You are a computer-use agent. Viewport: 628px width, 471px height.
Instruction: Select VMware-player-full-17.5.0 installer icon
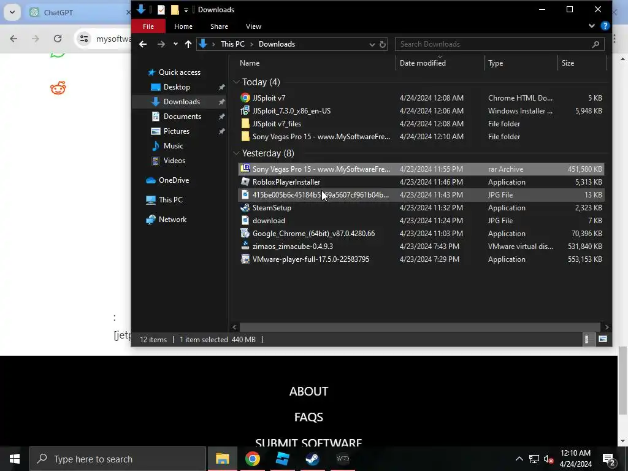tap(245, 259)
